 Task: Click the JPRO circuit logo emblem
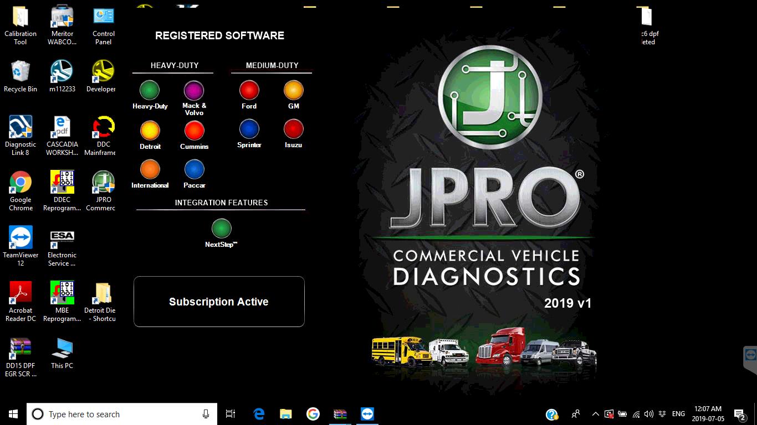coord(489,97)
